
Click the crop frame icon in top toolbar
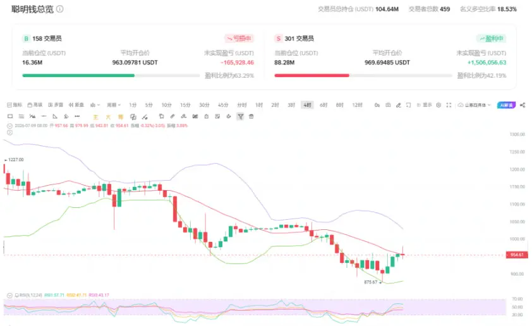coord(409,105)
